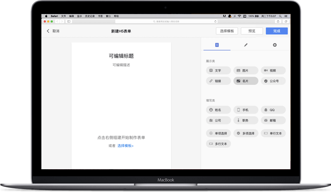
Task: Add the QQ field
Action: click(x=273, y=110)
